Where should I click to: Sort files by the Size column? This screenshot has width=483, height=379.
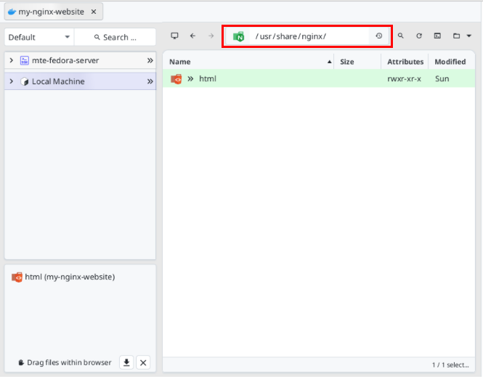click(357, 62)
